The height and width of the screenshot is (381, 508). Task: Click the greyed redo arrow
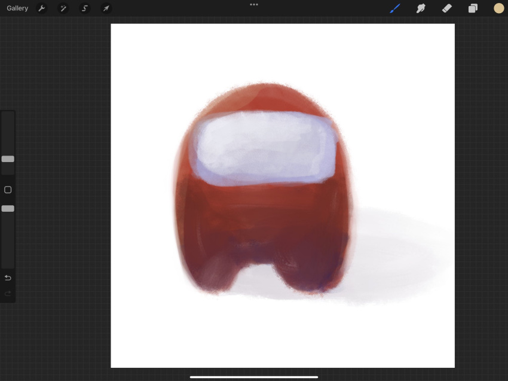pyautogui.click(x=8, y=294)
